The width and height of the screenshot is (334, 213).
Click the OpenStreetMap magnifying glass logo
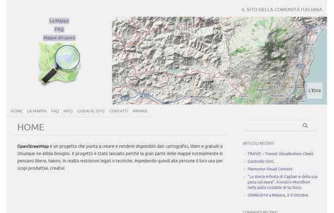pos(59,63)
